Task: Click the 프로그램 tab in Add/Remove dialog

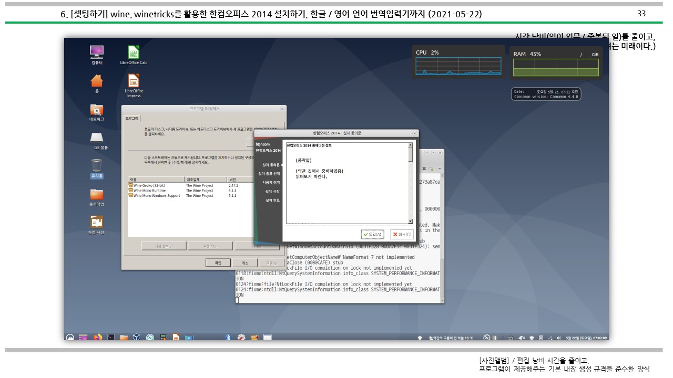Action: 132,118
